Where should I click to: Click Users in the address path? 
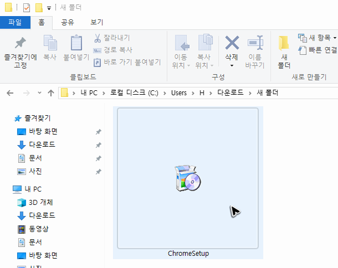pos(179,93)
